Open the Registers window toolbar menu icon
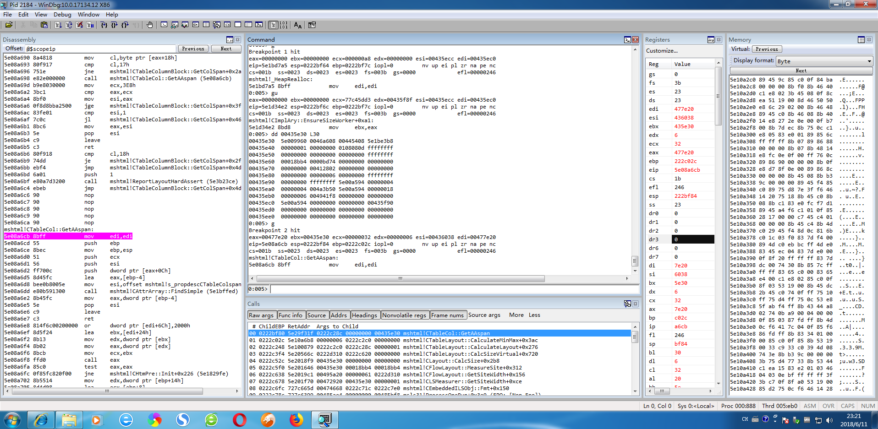Viewport: 878px width, 429px height. (x=711, y=40)
